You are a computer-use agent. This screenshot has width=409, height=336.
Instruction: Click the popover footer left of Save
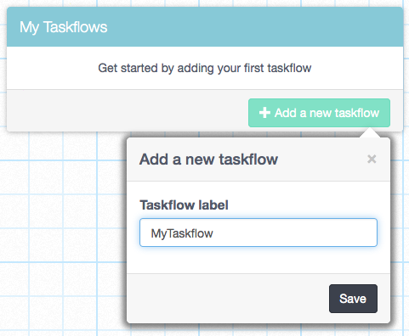(228, 299)
